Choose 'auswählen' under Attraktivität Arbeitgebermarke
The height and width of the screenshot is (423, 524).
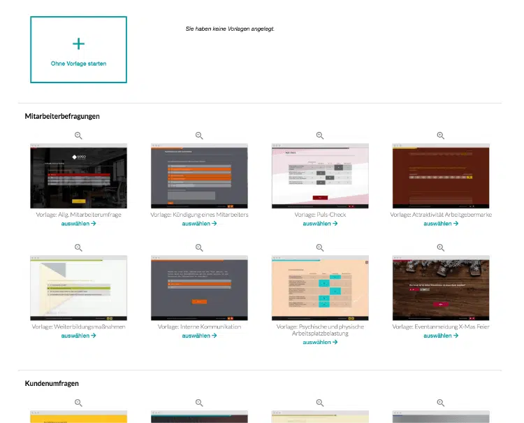point(441,223)
